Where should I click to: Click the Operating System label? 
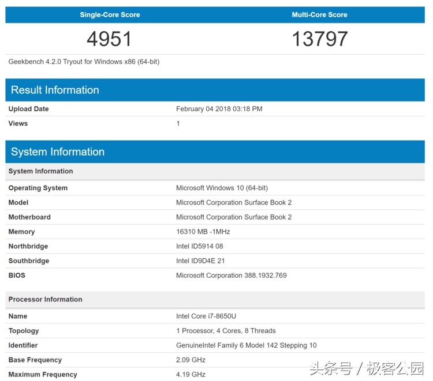point(38,188)
